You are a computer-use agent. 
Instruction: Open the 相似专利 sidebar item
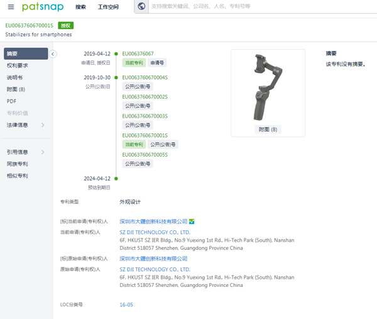18,176
